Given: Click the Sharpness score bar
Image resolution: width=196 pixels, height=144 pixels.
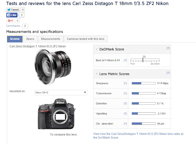Looking at the screenshot, I should 144,83.
